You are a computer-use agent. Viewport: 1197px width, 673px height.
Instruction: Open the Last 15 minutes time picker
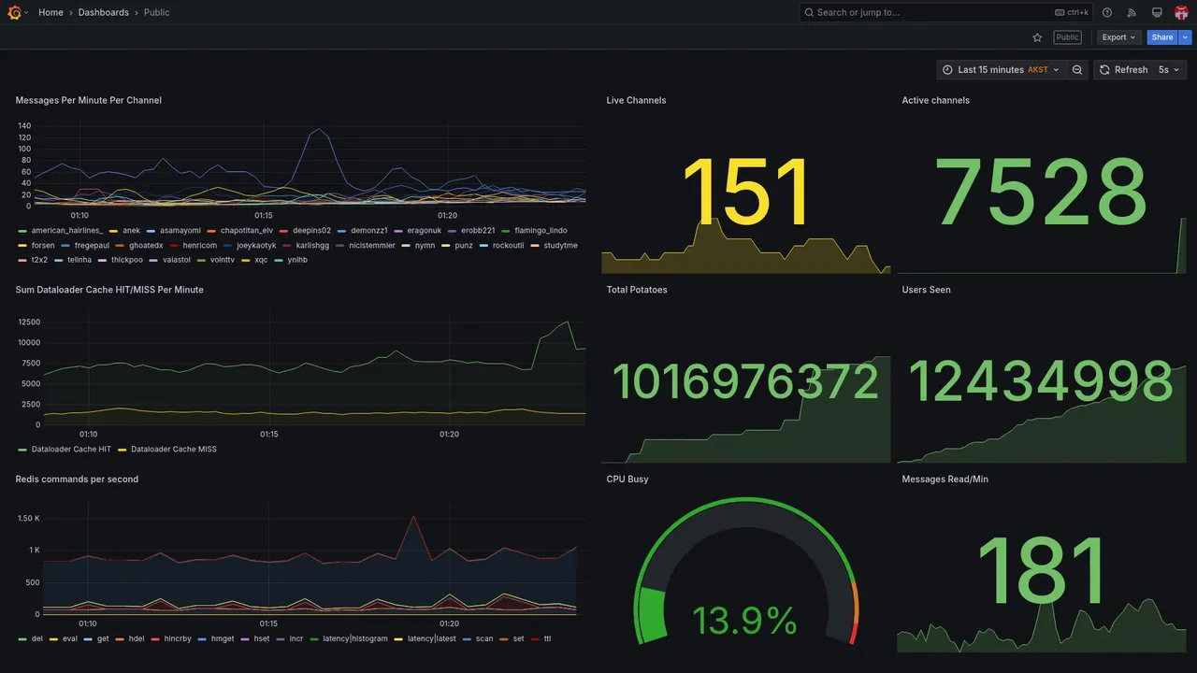coord(1001,70)
